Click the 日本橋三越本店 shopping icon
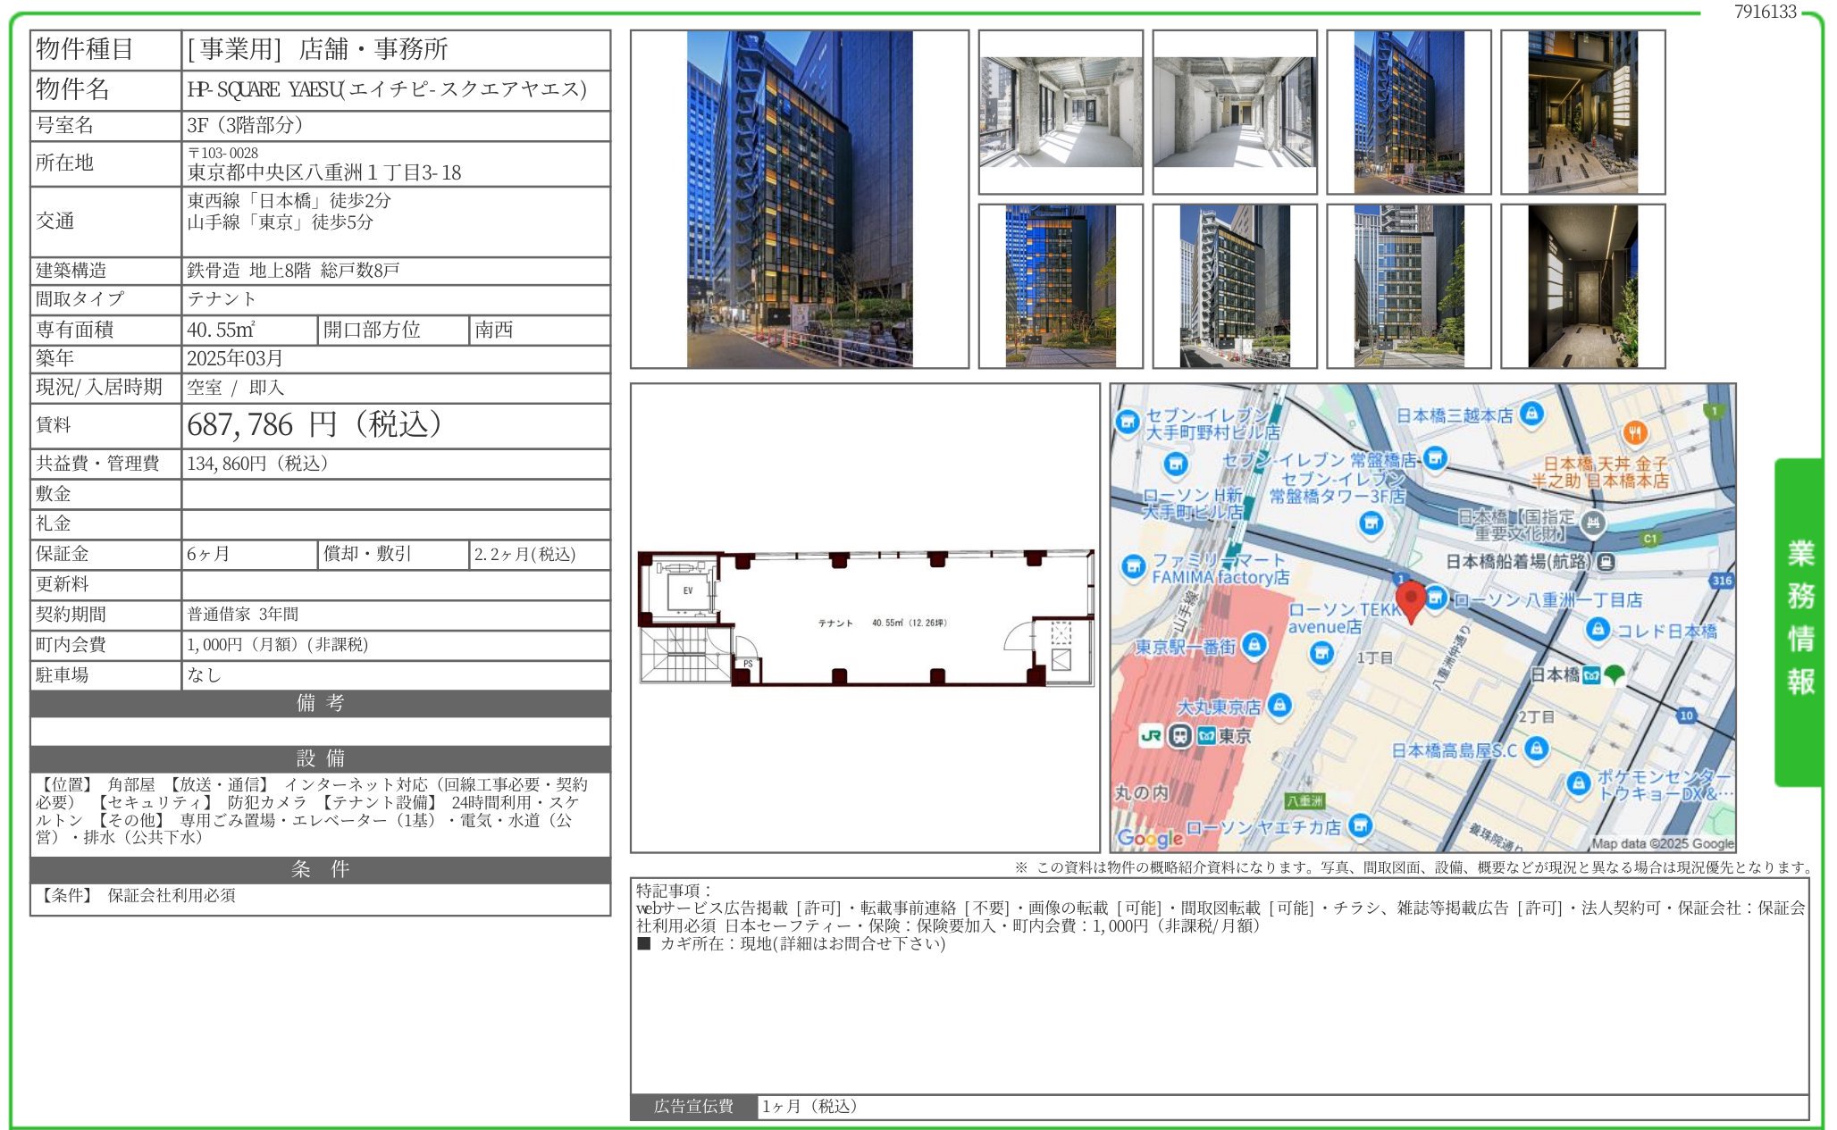1837x1130 pixels. [1531, 414]
